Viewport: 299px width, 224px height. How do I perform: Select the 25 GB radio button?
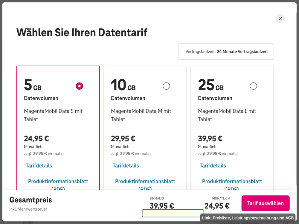point(253,86)
